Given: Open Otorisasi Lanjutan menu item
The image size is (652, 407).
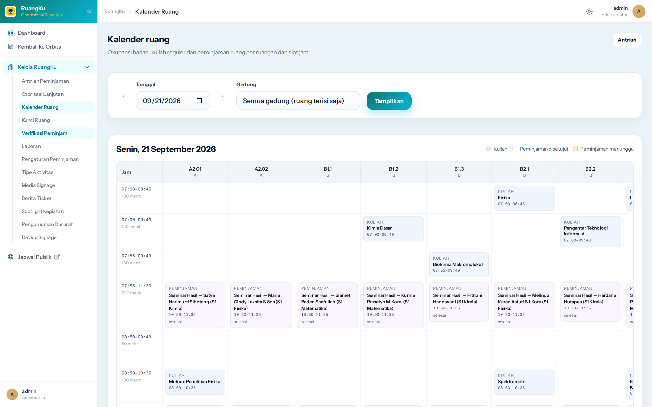Looking at the screenshot, I should point(56,94).
